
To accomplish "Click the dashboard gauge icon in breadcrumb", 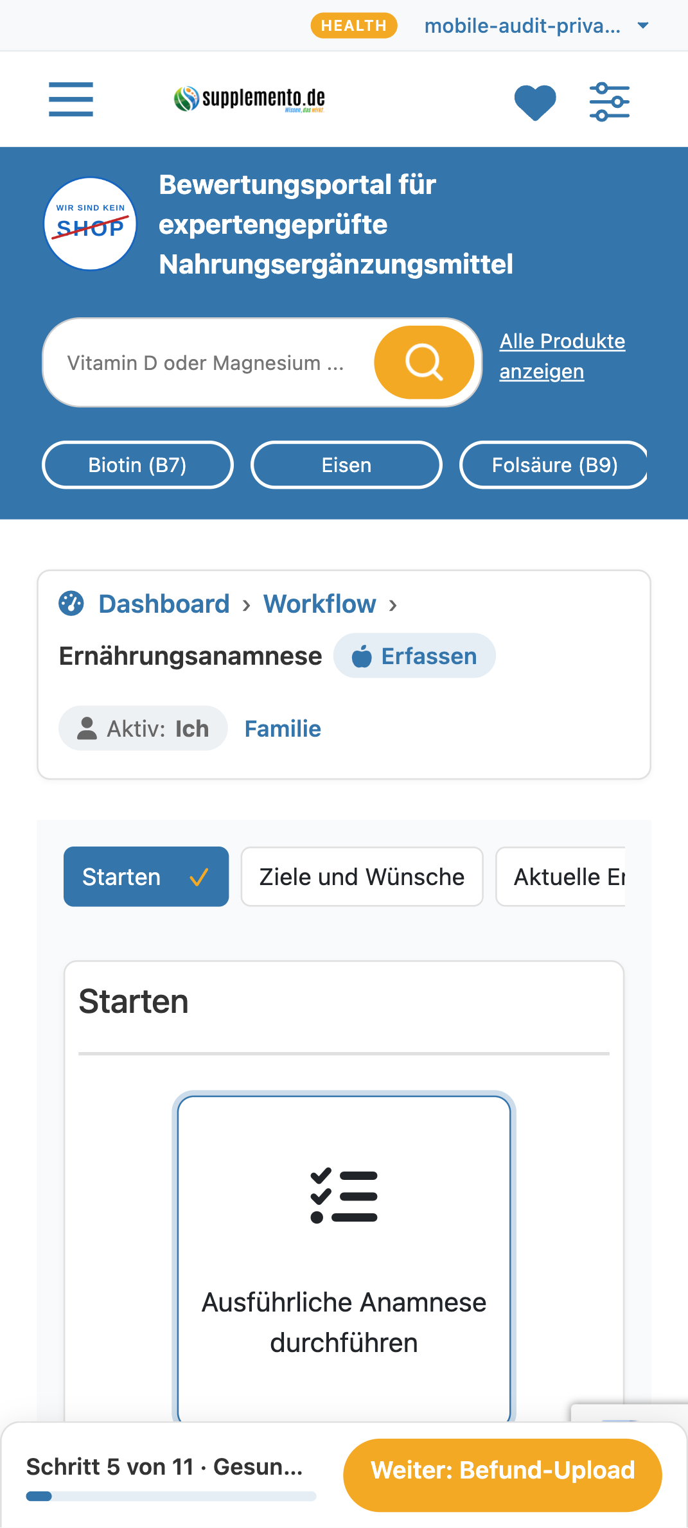I will coord(71,604).
